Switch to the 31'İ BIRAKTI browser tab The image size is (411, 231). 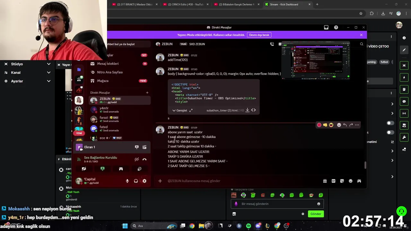pos(135,4)
